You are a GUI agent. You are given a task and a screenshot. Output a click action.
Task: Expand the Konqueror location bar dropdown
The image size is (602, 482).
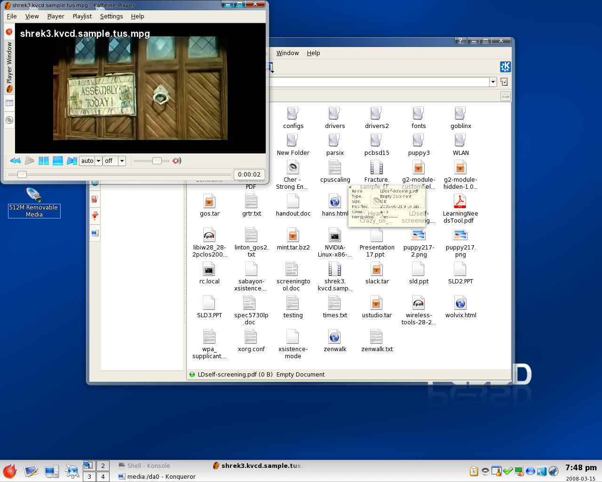click(x=493, y=82)
